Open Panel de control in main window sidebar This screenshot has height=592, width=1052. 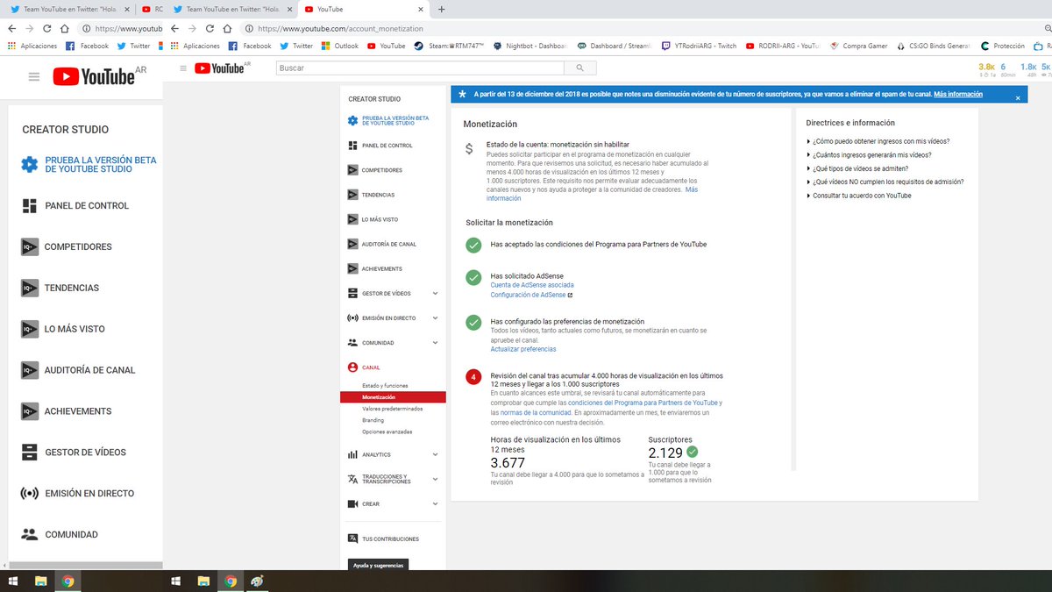click(380, 146)
